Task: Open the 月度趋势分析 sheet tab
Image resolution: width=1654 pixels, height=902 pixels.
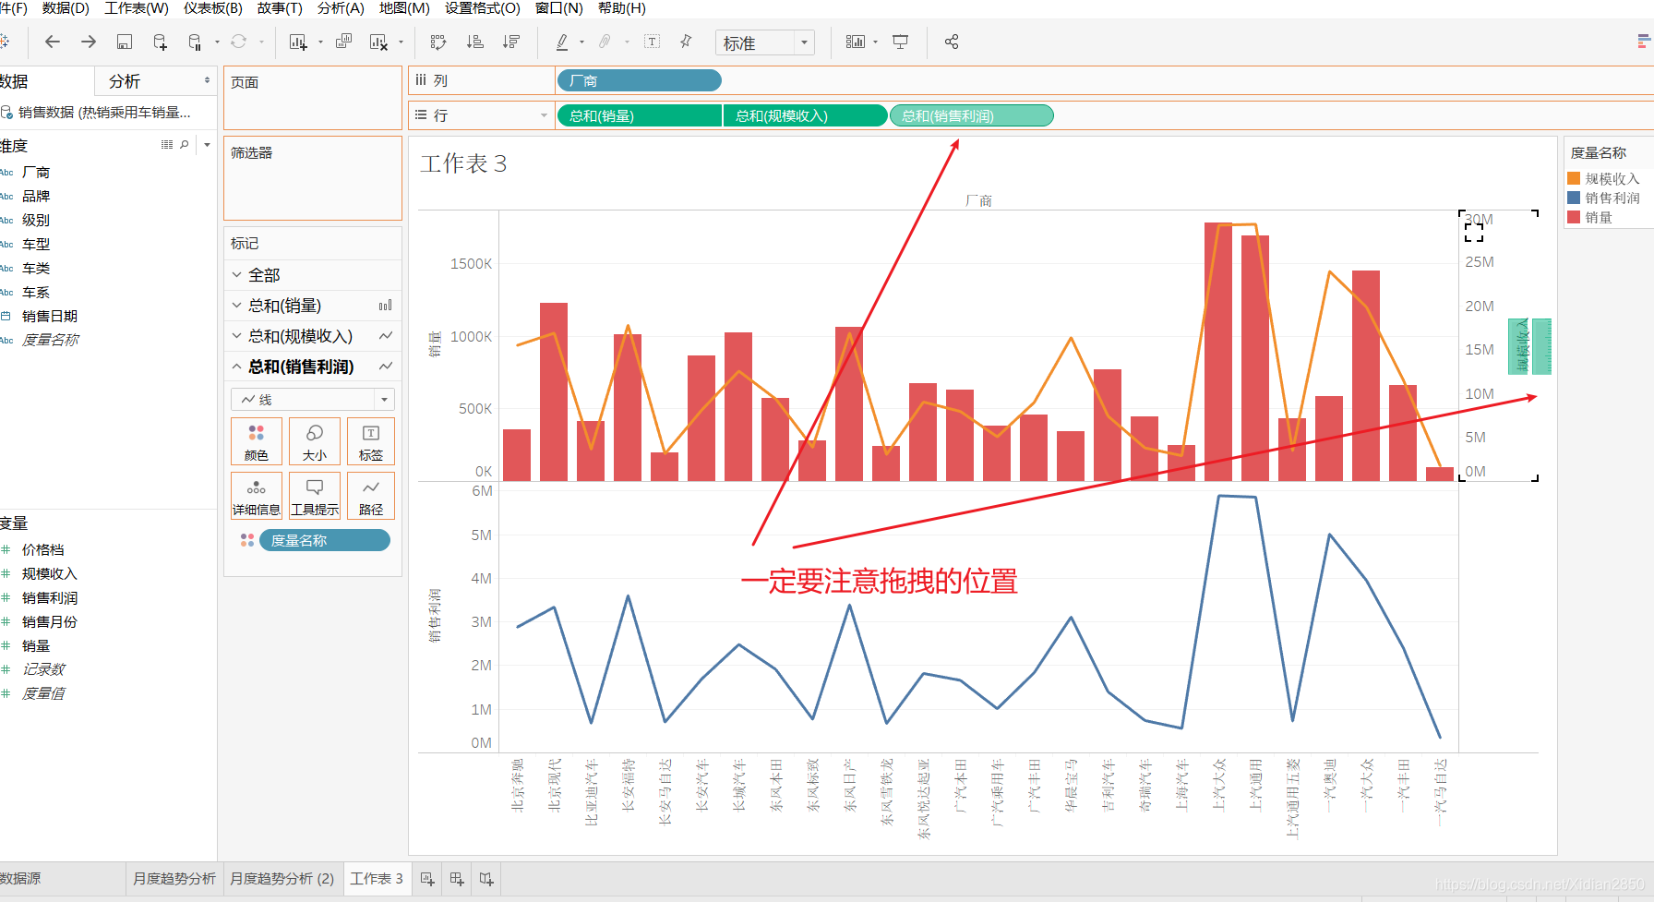Action: click(174, 878)
